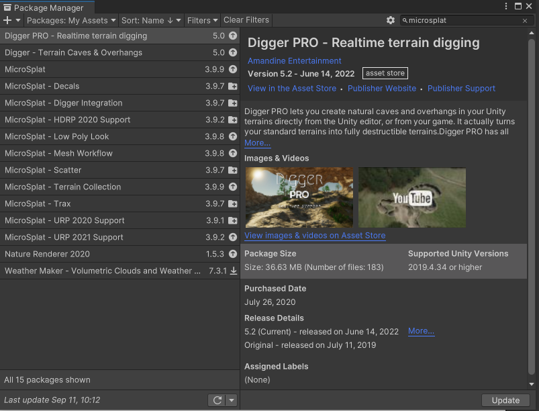Image resolution: width=539 pixels, height=411 pixels.
Task: Select MicroSplat - Terrain Collection row
Action: point(119,187)
